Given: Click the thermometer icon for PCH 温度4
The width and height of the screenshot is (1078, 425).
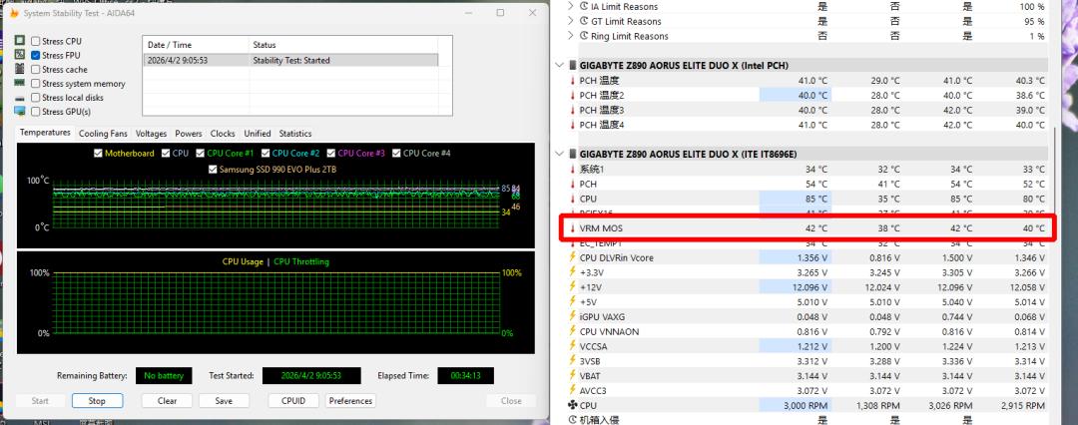Looking at the screenshot, I should [x=572, y=125].
